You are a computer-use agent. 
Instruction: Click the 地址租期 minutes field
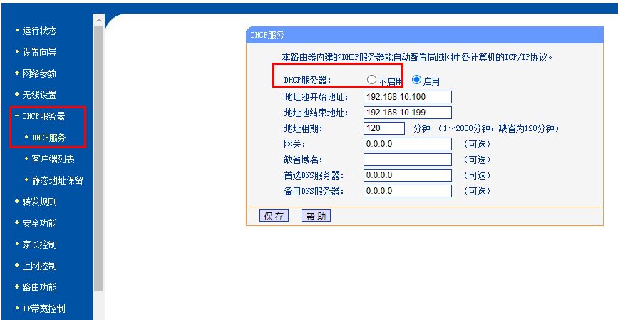384,128
